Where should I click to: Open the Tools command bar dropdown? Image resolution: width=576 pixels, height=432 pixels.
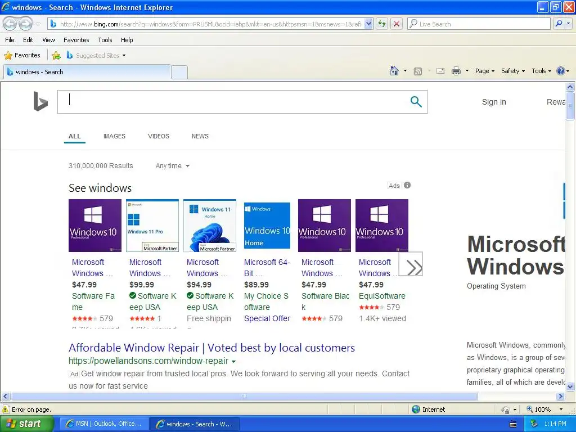pyautogui.click(x=541, y=71)
